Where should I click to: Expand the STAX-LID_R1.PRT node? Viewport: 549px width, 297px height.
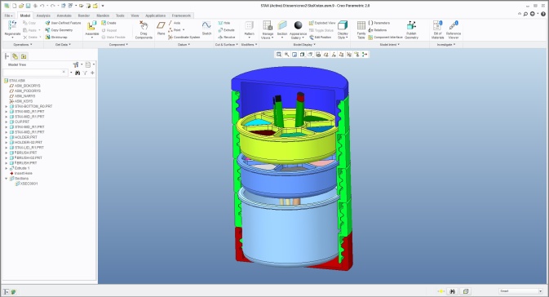point(7,148)
